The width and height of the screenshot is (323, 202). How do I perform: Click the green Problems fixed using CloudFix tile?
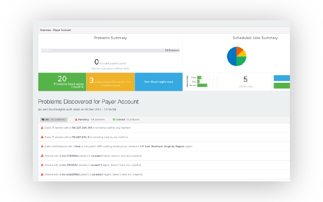pos(62,81)
